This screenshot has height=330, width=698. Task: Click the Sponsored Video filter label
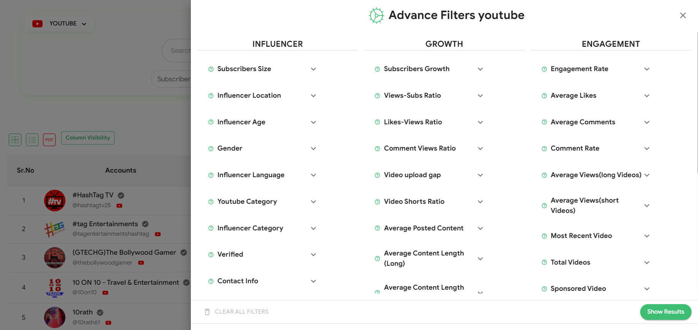(x=578, y=289)
